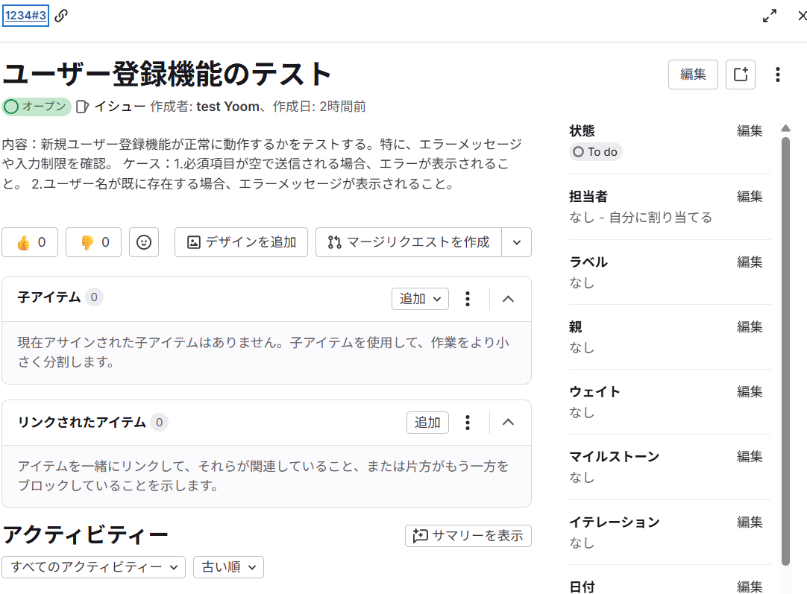Viewport: 807px width, 594px height.
Task: Open the 古い順 sort order dropdown
Action: pos(228,567)
